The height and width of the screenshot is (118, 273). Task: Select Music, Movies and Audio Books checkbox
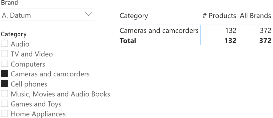click(x=5, y=94)
